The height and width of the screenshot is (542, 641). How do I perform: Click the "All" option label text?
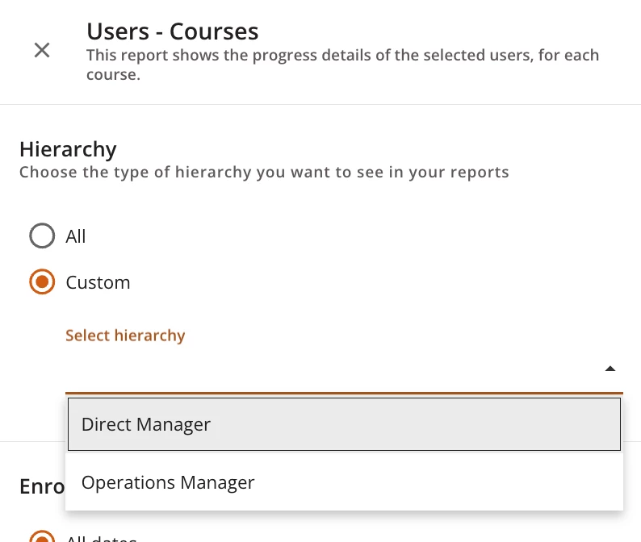pos(76,236)
